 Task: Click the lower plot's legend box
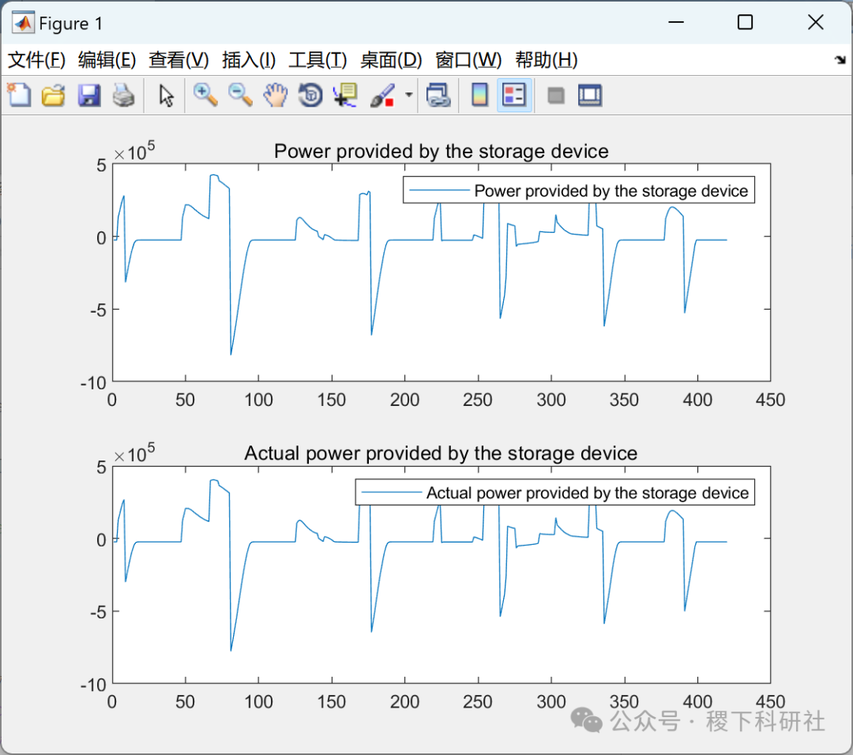point(555,492)
